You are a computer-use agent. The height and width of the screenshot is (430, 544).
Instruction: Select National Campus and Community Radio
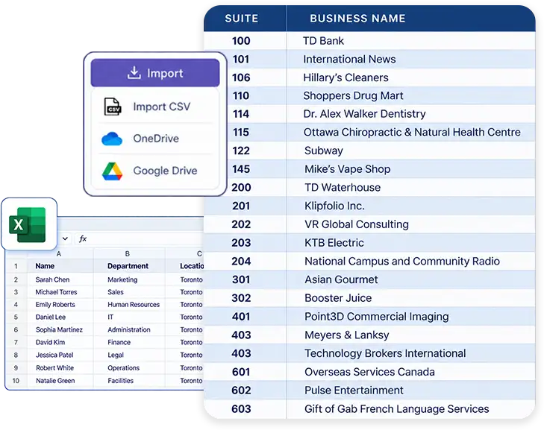(x=402, y=262)
